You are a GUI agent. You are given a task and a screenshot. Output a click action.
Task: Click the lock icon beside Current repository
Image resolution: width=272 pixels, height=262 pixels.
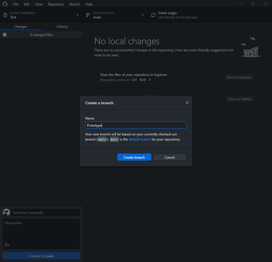(5, 15)
